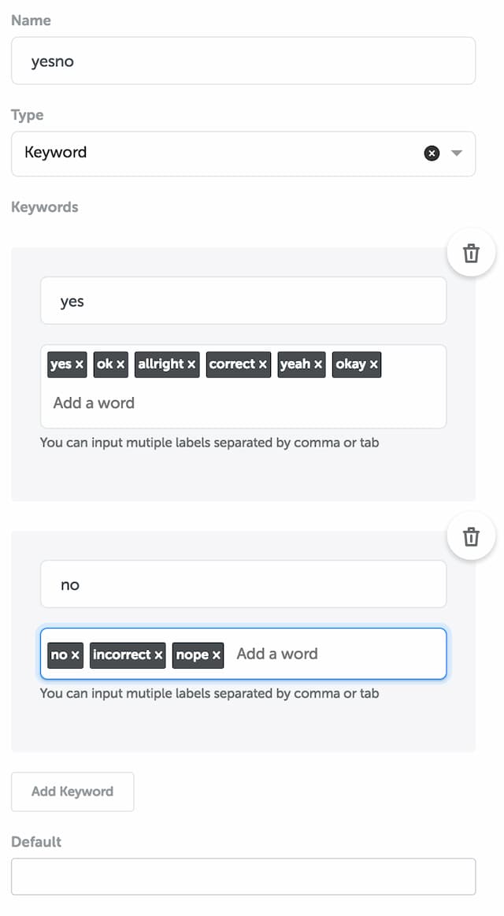Remove the 'nope' tag
Screen dimensions: 504x916
point(216,655)
